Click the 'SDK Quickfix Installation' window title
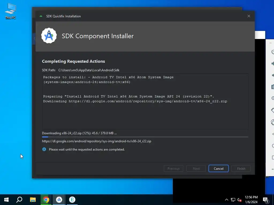Image resolution: width=274 pixels, height=205 pixels. (x=63, y=16)
